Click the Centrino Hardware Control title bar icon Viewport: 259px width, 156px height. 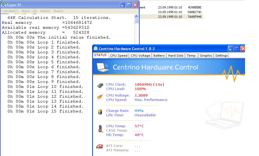click(96, 48)
